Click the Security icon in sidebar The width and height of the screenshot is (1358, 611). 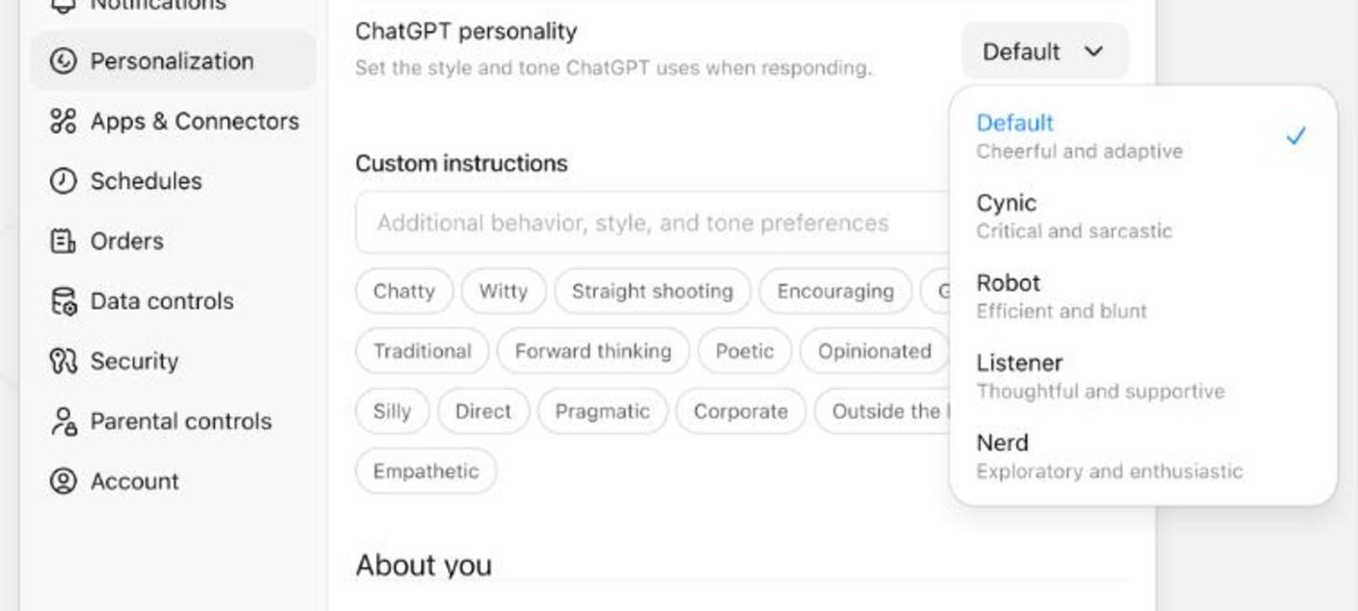pos(63,361)
